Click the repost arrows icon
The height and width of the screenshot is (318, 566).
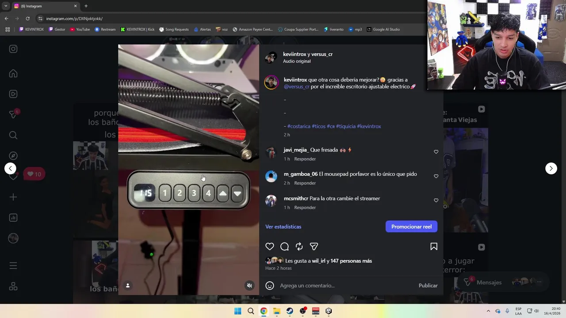tap(299, 246)
